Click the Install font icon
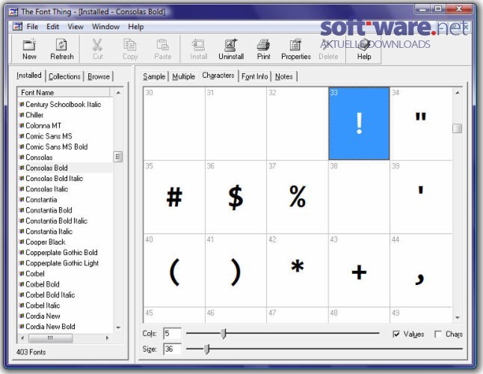Image resolution: width=483 pixels, height=374 pixels. 198,45
